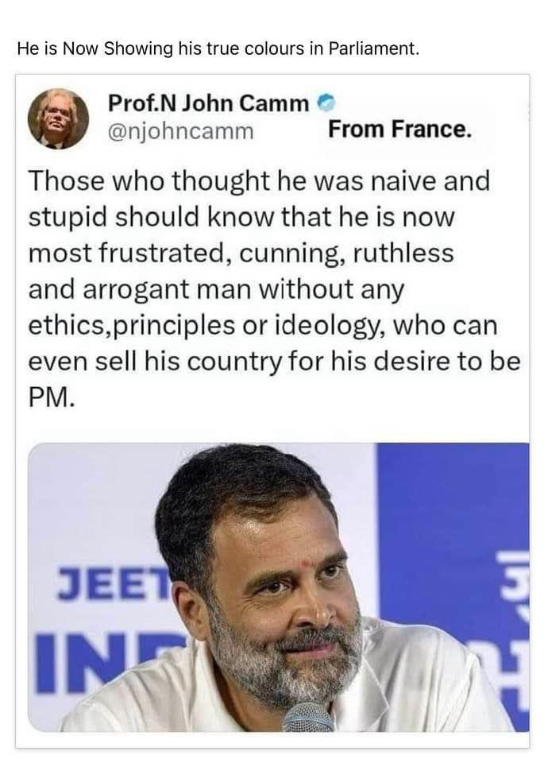The height and width of the screenshot is (763, 544).
Task: Open the Prof.N John Camm profile name
Action: point(208,103)
